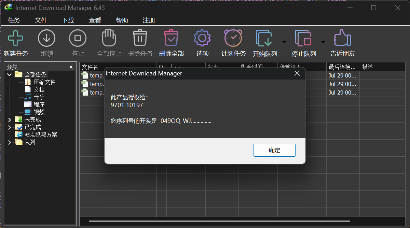Sort by 文件名 column header
Image resolution: width=410 pixels, height=228 pixels.
click(118, 67)
